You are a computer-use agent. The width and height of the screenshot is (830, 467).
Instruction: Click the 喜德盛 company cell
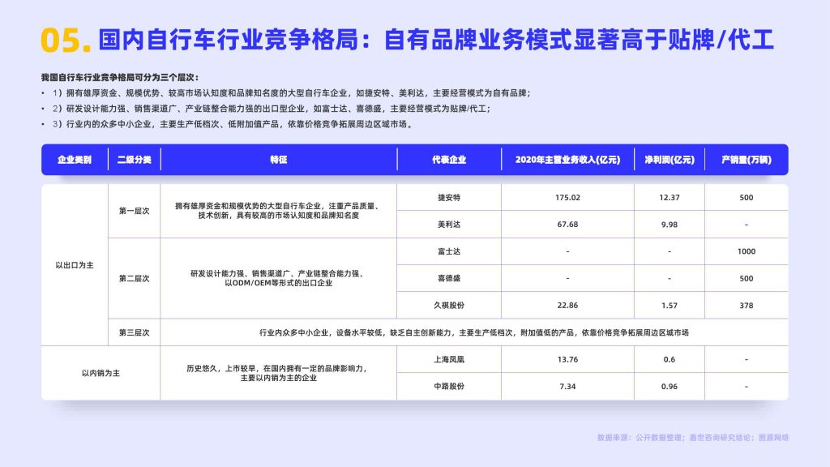click(x=449, y=279)
